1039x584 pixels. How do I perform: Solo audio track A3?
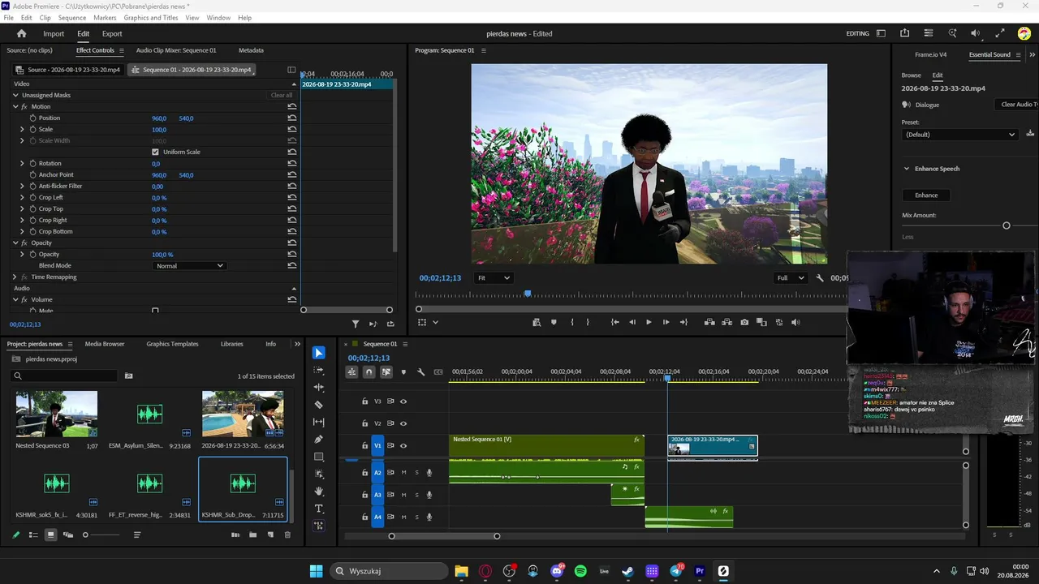(416, 495)
